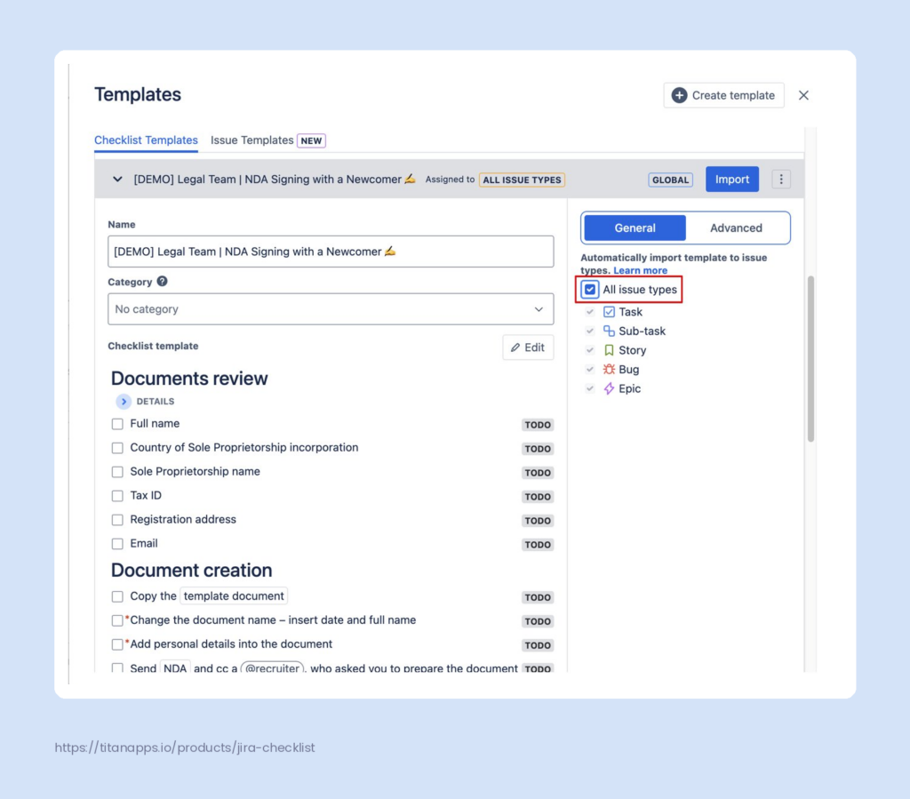Toggle the Task check mark
The image size is (910, 799).
click(x=590, y=312)
